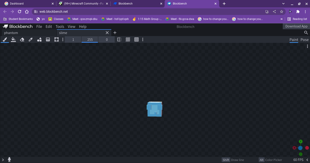Click the 60 FPS counter
Screen dimensions: 310x163
pyautogui.click(x=298, y=160)
